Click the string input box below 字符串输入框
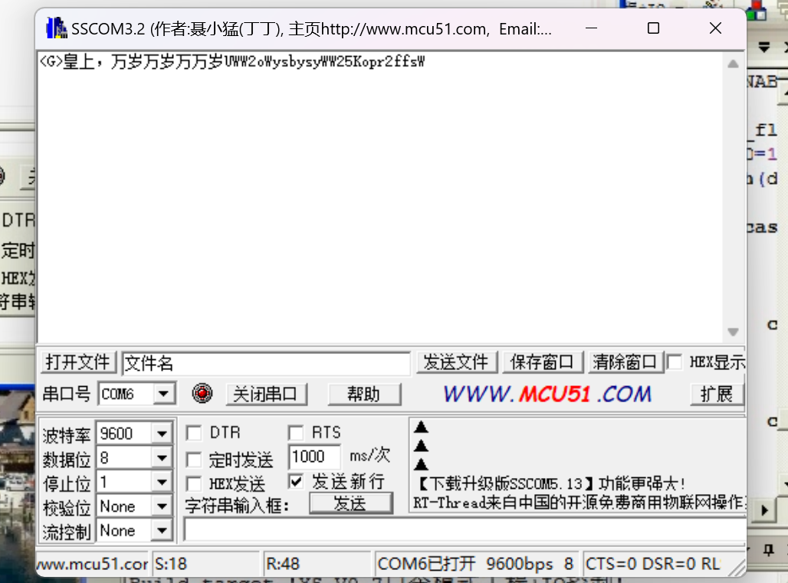Viewport: 788px width, 583px height. 465,530
